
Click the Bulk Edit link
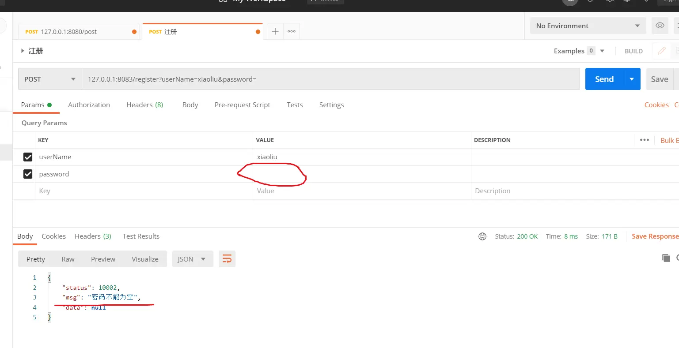click(669, 140)
